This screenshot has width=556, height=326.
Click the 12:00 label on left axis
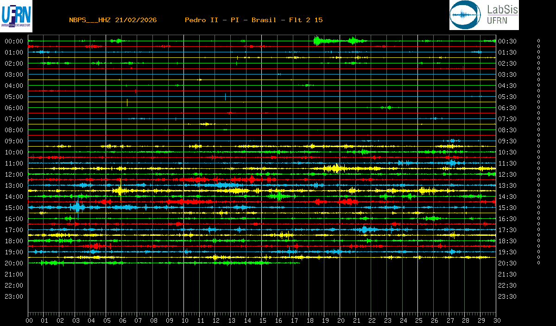(x=14, y=174)
